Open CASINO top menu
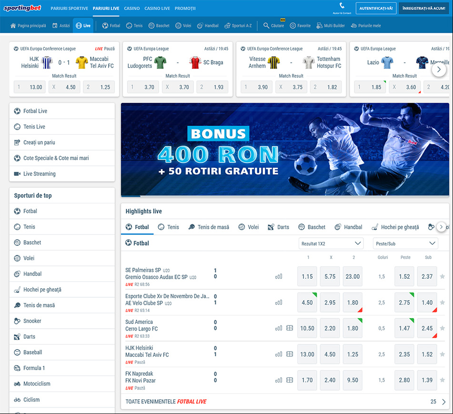Viewport: 453px width, 414px height. pyautogui.click(x=132, y=9)
